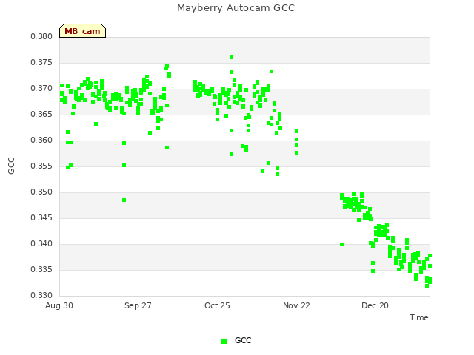Click the isolated data point below 0.350

coord(124,200)
